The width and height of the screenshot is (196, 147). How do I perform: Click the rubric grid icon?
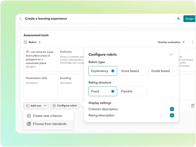(x=25, y=42)
